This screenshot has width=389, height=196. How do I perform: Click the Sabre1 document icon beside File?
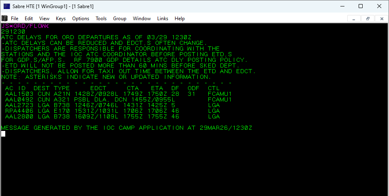point(4,19)
